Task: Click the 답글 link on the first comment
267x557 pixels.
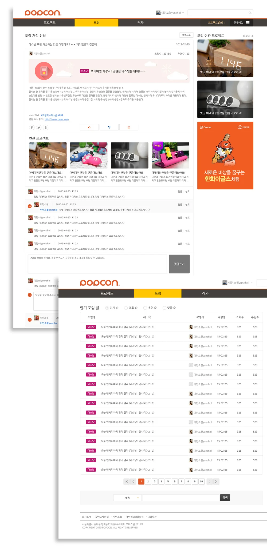Action: tap(180, 192)
